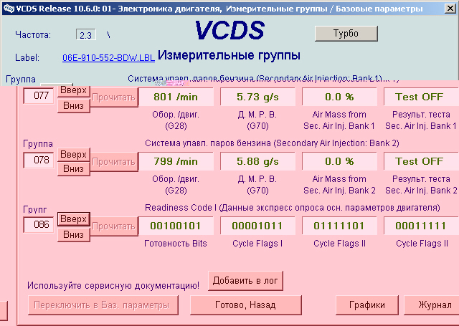
Task: Click Используйте сервисную документацию text
Action: click(x=113, y=285)
